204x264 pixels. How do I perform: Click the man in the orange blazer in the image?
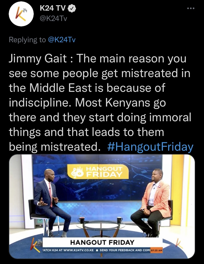[x=152, y=202]
